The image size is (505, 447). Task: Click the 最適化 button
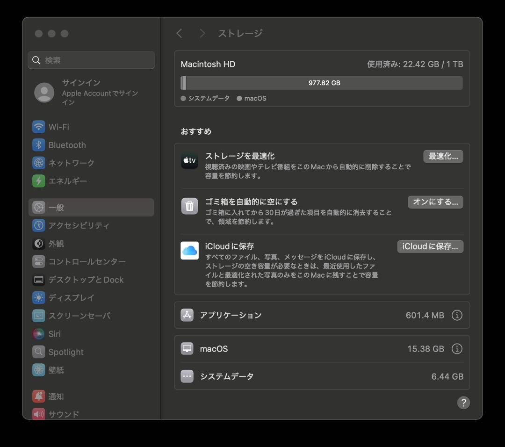coord(443,156)
